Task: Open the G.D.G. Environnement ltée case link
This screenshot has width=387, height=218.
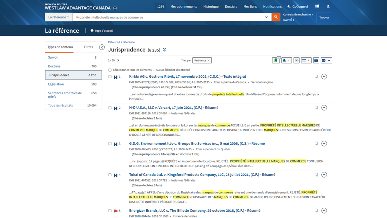Action: (x=197, y=144)
